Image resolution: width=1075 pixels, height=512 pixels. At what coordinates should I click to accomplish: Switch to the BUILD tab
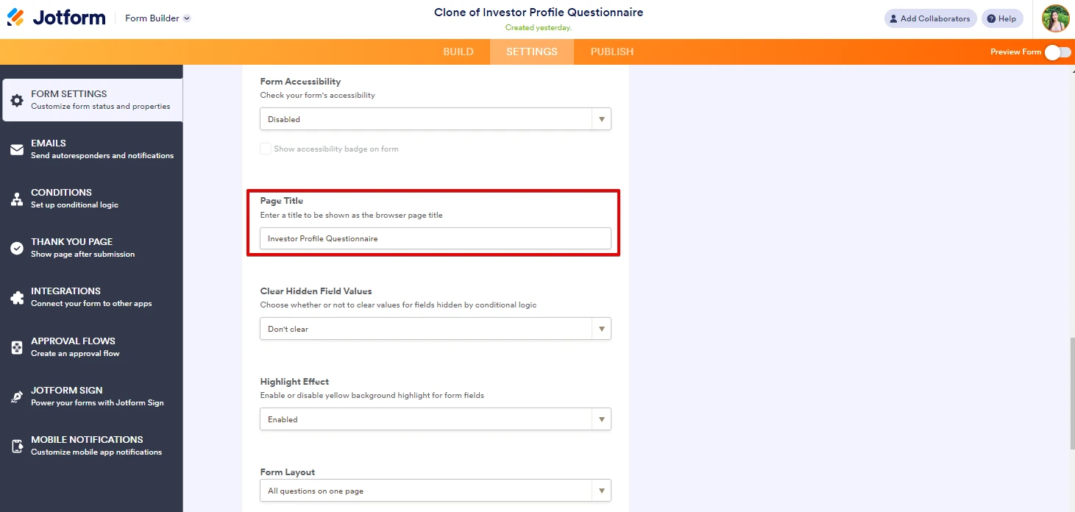pyautogui.click(x=458, y=51)
